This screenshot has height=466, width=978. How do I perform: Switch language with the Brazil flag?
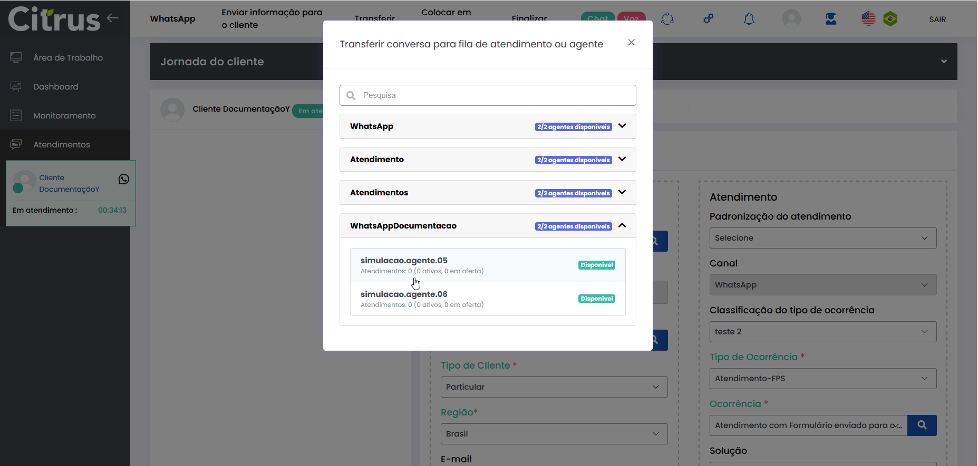coord(890,19)
